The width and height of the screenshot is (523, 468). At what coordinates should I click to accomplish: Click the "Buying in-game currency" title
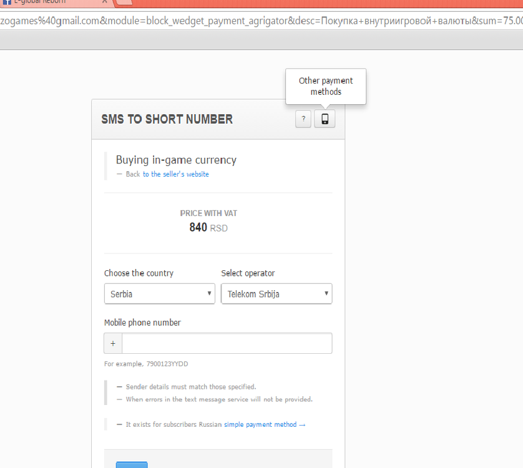176,160
